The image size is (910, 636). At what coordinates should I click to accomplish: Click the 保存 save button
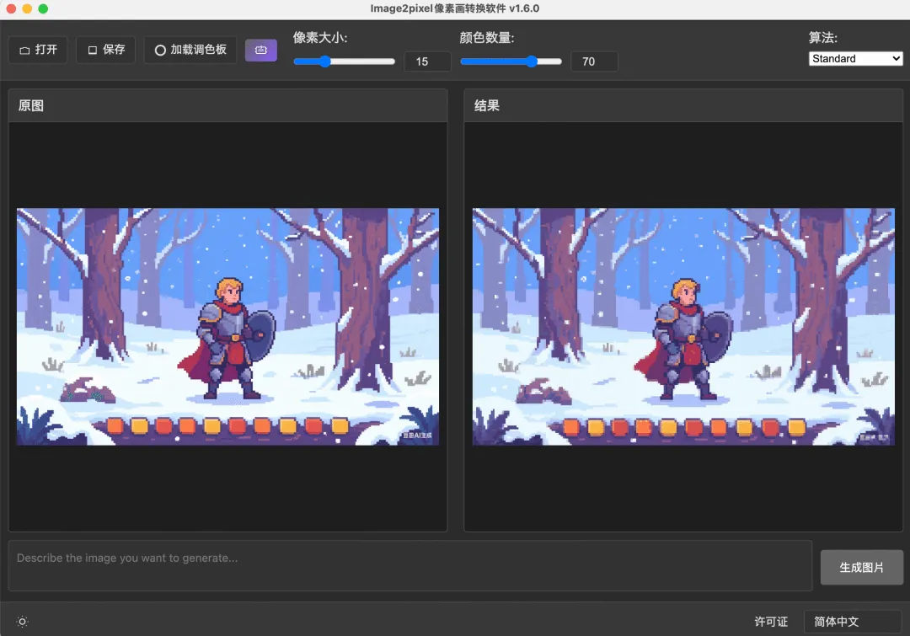coord(105,50)
